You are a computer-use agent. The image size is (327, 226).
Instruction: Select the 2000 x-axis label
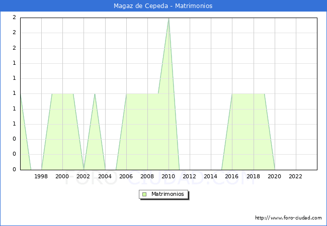click(x=62, y=176)
